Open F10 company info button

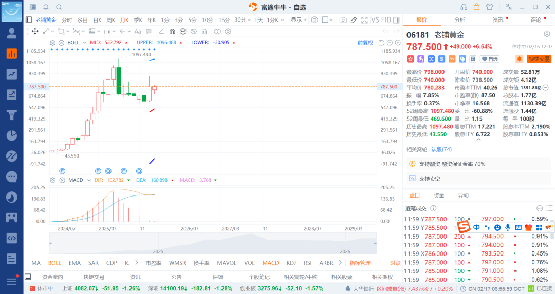pyautogui.click(x=386, y=20)
